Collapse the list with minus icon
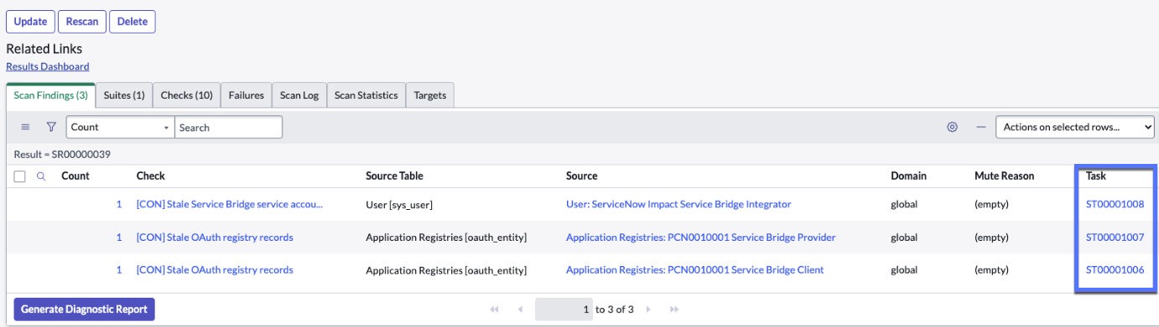 pos(980,127)
